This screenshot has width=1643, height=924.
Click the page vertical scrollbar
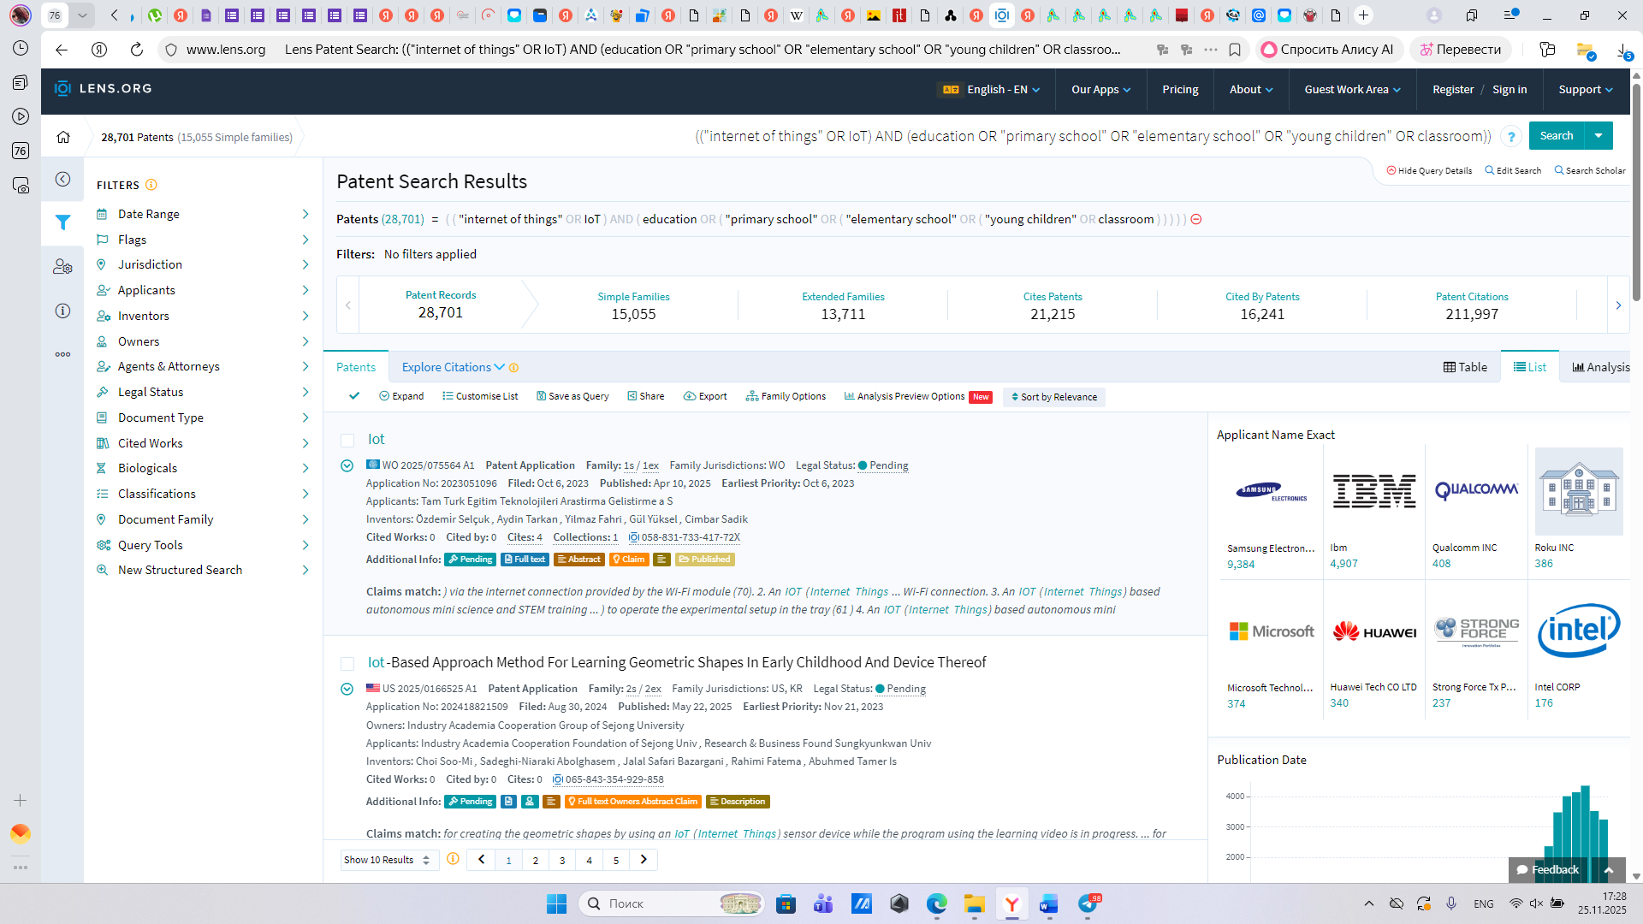pos(1636,192)
